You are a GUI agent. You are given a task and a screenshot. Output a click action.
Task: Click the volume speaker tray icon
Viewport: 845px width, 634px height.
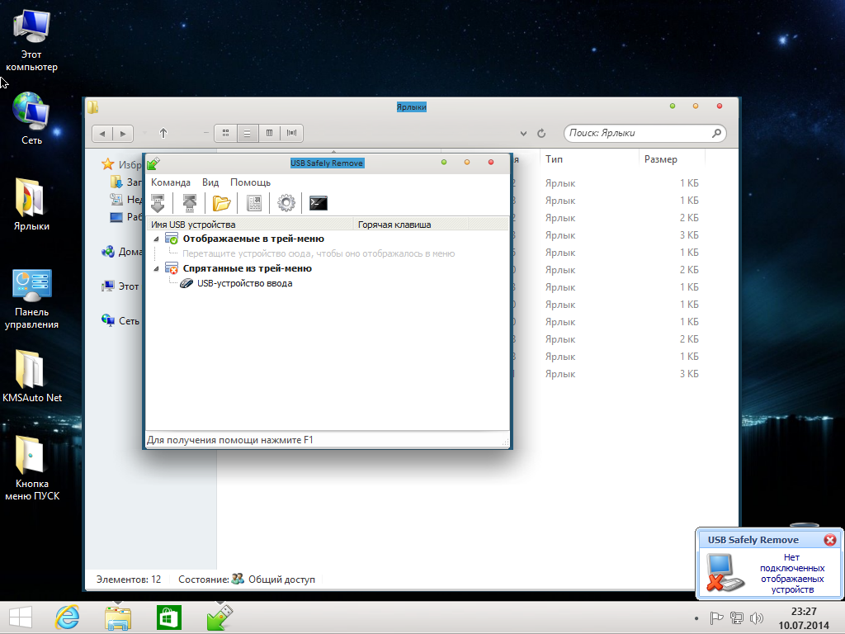(757, 617)
